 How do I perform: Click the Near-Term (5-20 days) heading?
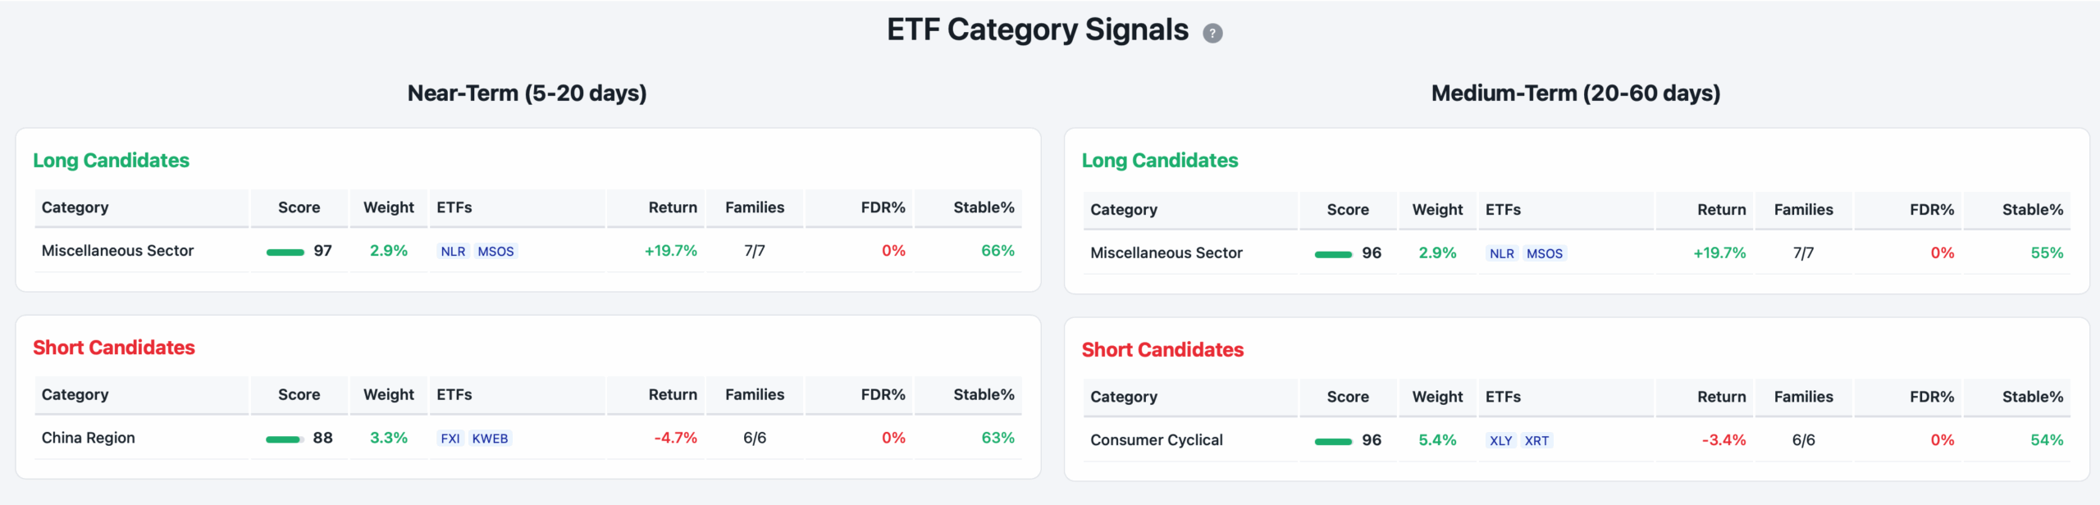pos(527,93)
